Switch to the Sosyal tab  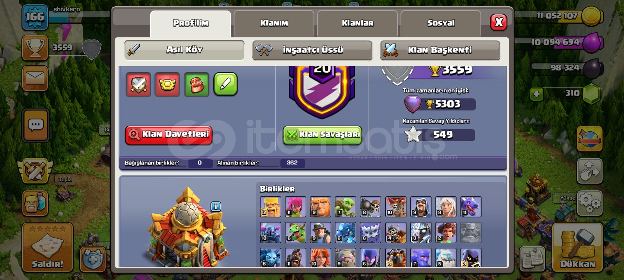pyautogui.click(x=441, y=23)
